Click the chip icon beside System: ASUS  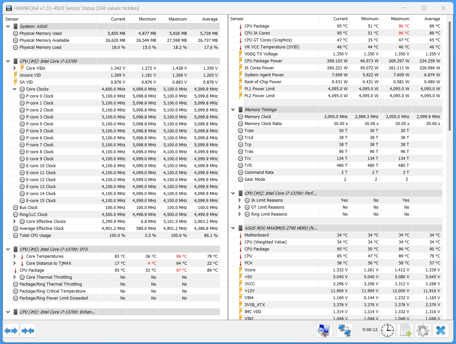pos(15,26)
